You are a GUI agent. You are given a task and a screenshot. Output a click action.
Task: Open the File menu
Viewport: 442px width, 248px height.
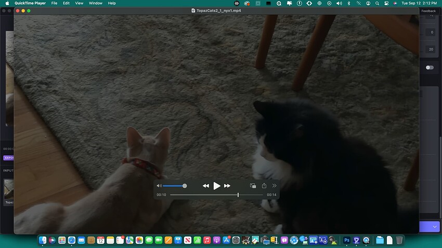[x=54, y=3]
